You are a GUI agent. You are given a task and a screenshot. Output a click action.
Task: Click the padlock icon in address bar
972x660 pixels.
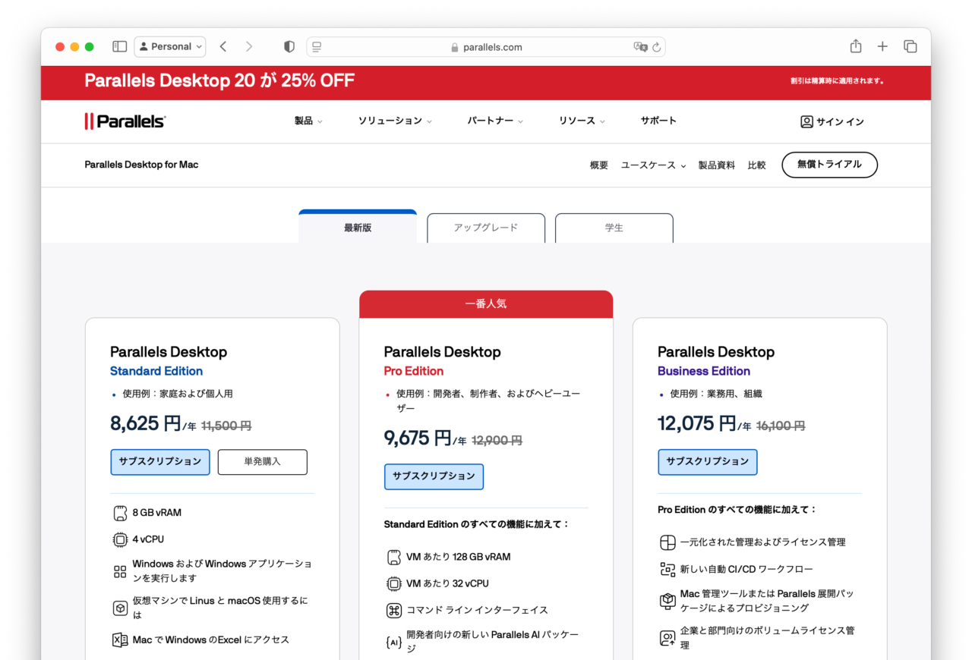[454, 47]
